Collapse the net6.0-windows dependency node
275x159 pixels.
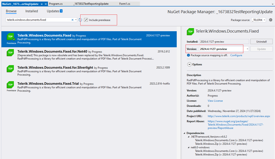(x=189, y=148)
